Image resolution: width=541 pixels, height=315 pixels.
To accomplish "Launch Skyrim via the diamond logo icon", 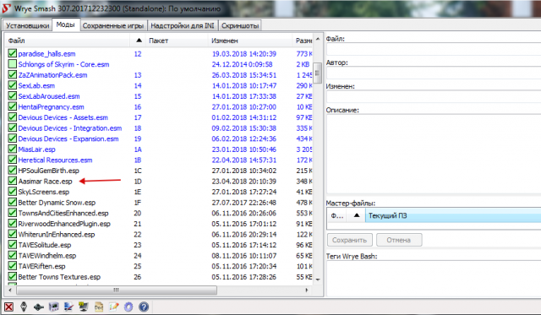I will click(24, 307).
